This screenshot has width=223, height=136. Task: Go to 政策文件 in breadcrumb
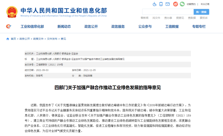38,39
